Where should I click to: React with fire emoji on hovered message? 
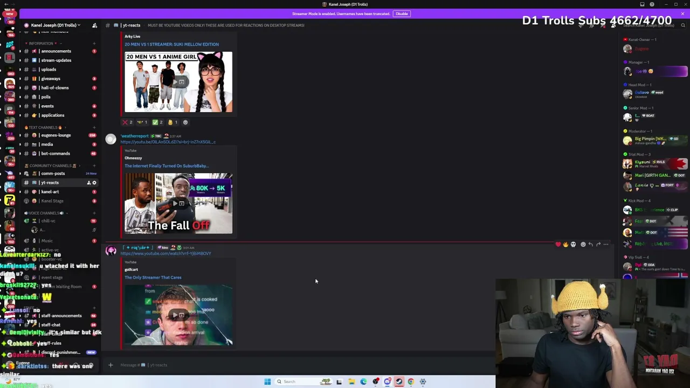click(x=565, y=245)
